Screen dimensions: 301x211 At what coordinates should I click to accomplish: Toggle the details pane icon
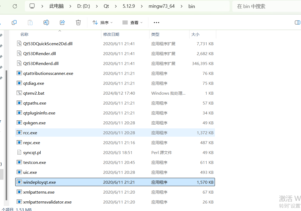(x=297, y=22)
